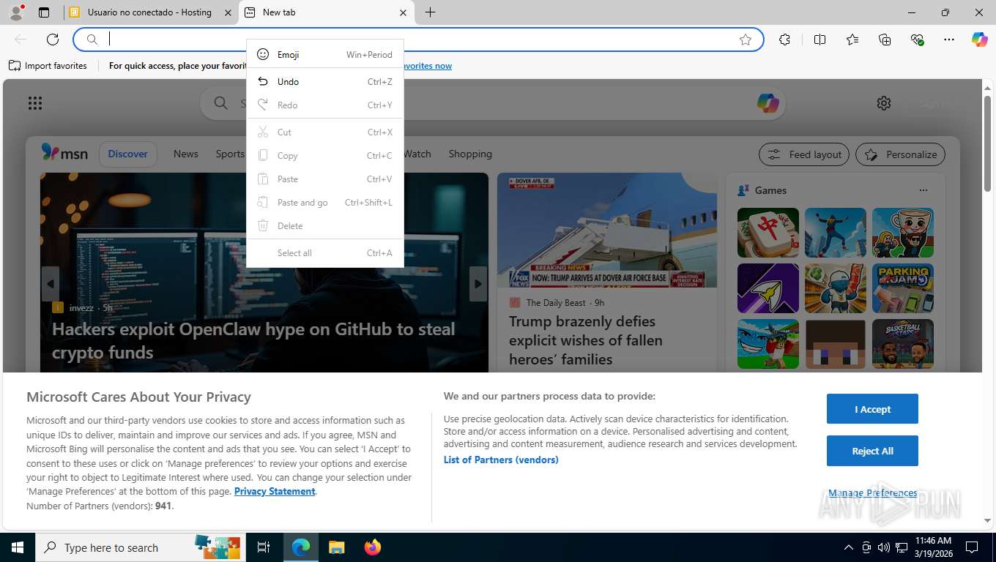
Task: Open a new tab with plus button
Action: [x=430, y=12]
